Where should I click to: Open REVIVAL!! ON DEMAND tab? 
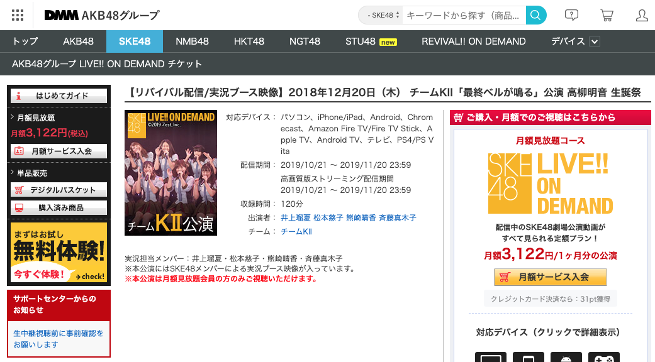[x=474, y=41]
